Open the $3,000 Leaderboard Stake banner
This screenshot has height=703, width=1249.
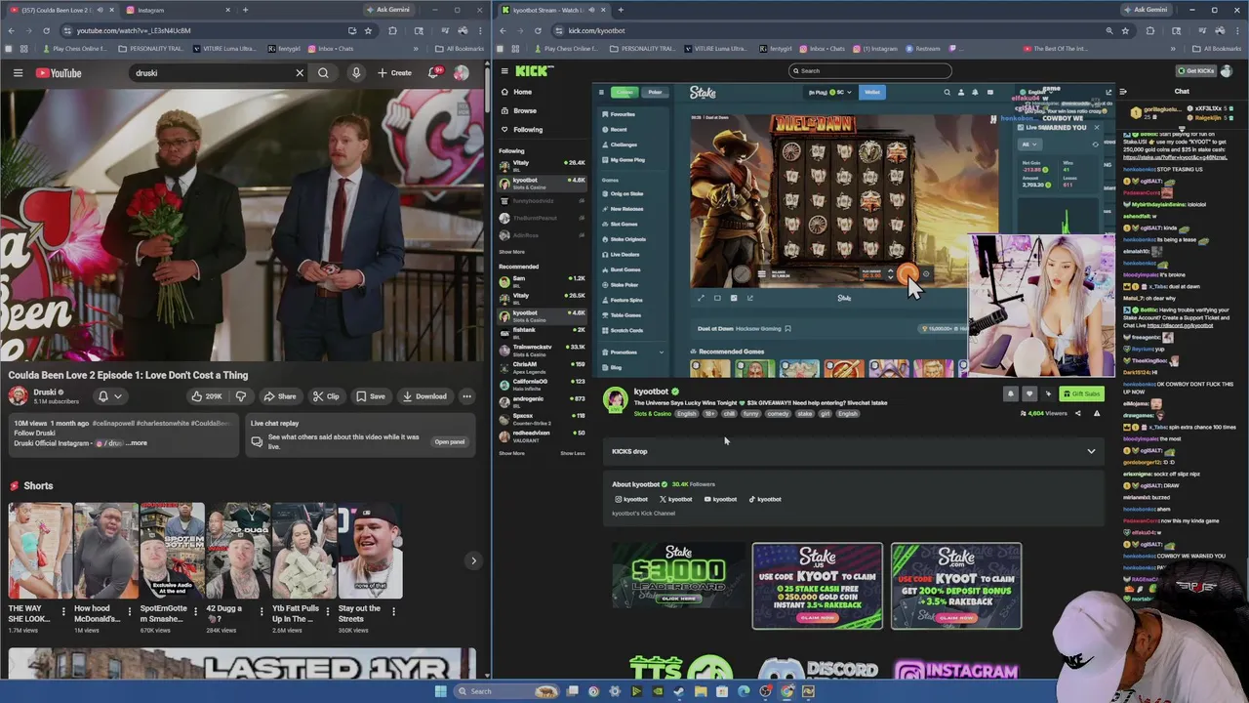(x=678, y=577)
